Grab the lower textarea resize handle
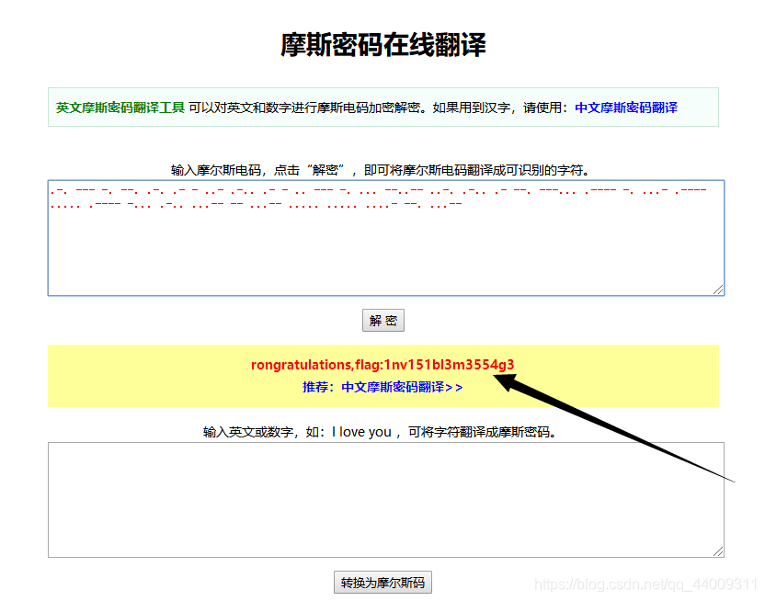Viewport: 765px width, 601px height. coord(718,551)
